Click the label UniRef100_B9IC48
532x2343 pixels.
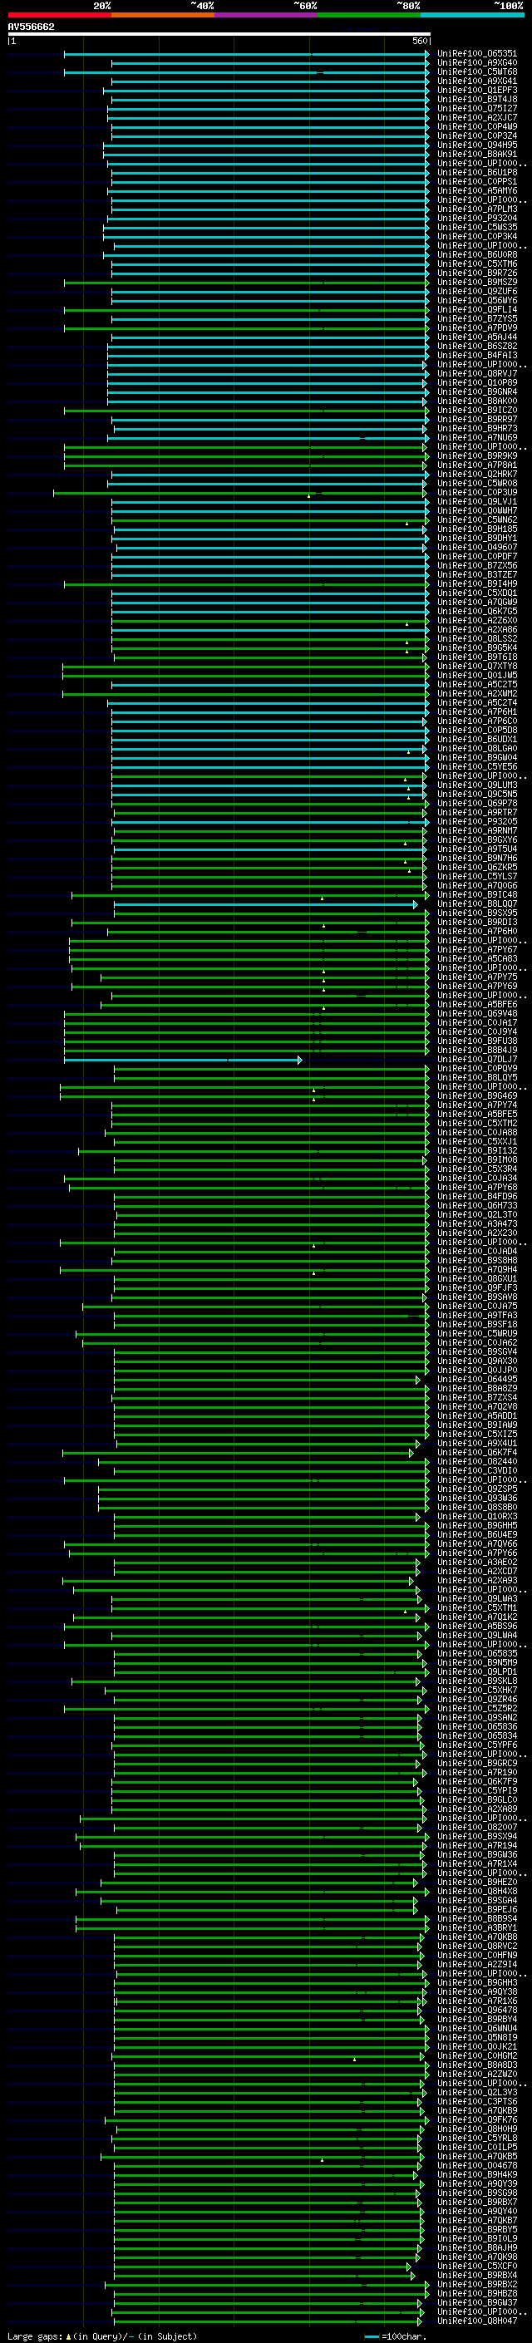coord(476,895)
